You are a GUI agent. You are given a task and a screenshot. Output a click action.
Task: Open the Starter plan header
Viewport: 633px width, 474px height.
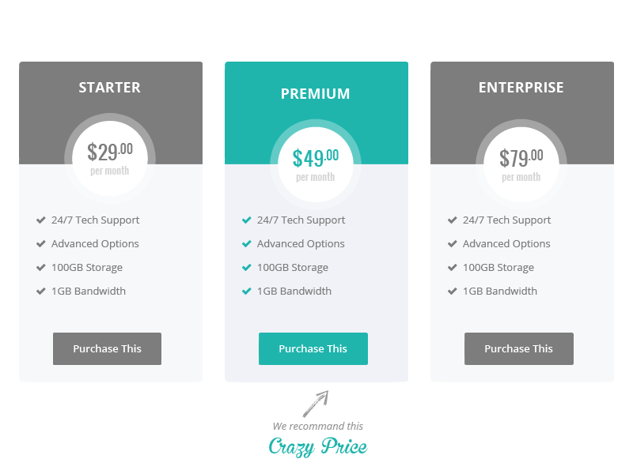pos(110,88)
